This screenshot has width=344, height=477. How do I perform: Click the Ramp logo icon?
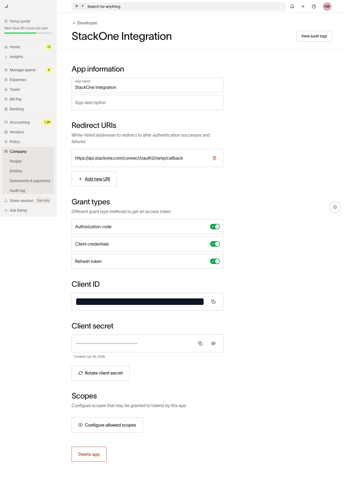coord(7,7)
